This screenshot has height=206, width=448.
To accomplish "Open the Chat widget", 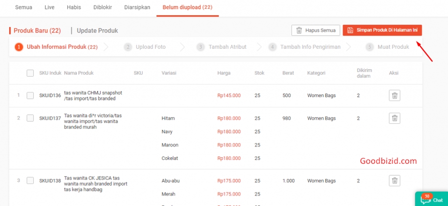I will click(x=431, y=199).
